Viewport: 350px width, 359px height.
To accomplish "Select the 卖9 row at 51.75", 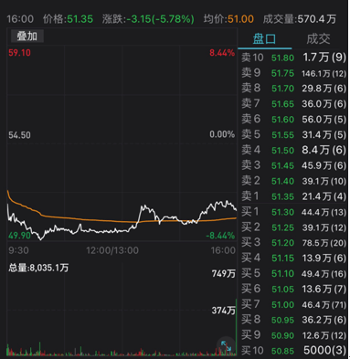I will (x=293, y=73).
